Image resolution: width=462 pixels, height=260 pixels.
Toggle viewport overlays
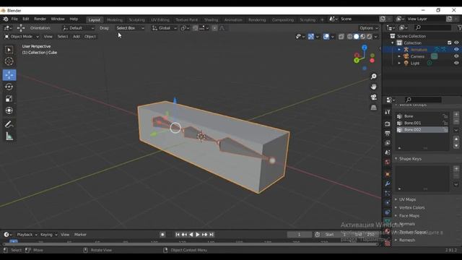pos(326,37)
